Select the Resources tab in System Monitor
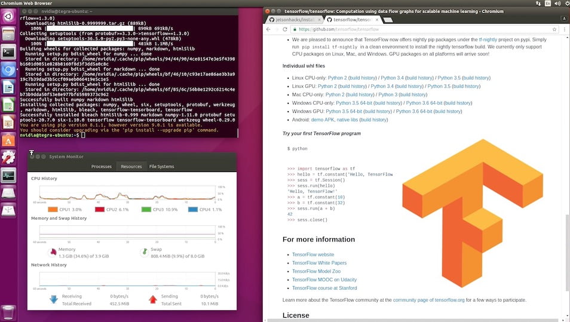570x322 pixels. tap(131, 167)
